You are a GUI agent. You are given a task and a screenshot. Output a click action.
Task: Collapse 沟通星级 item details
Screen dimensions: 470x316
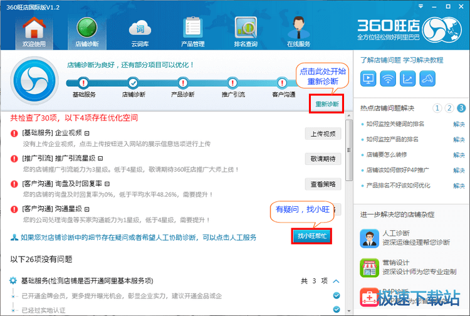(x=86, y=209)
